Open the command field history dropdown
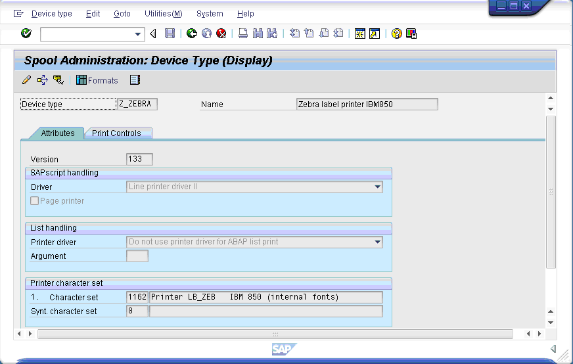573x364 pixels. point(138,34)
